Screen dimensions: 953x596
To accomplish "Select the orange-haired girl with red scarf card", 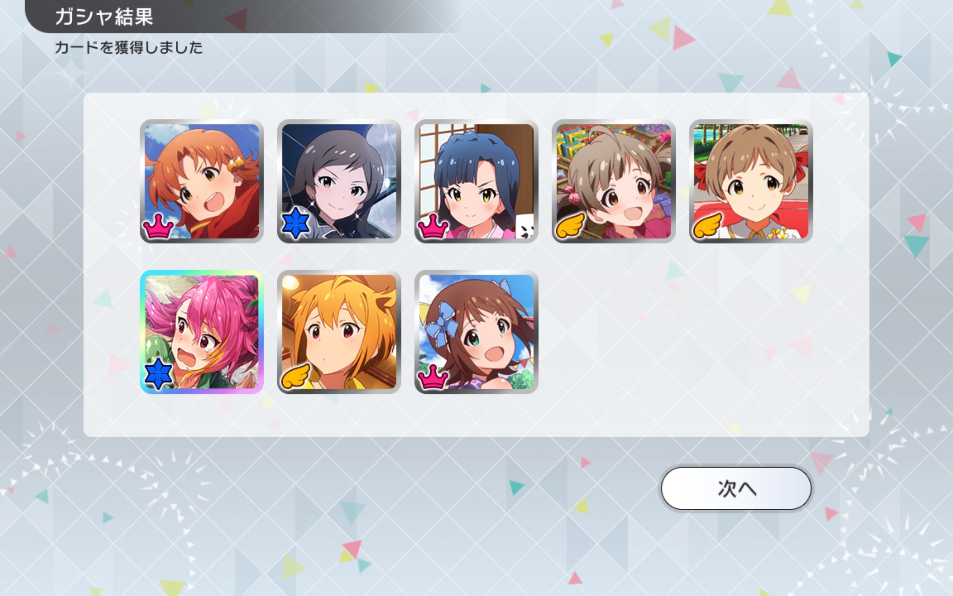I will click(202, 181).
